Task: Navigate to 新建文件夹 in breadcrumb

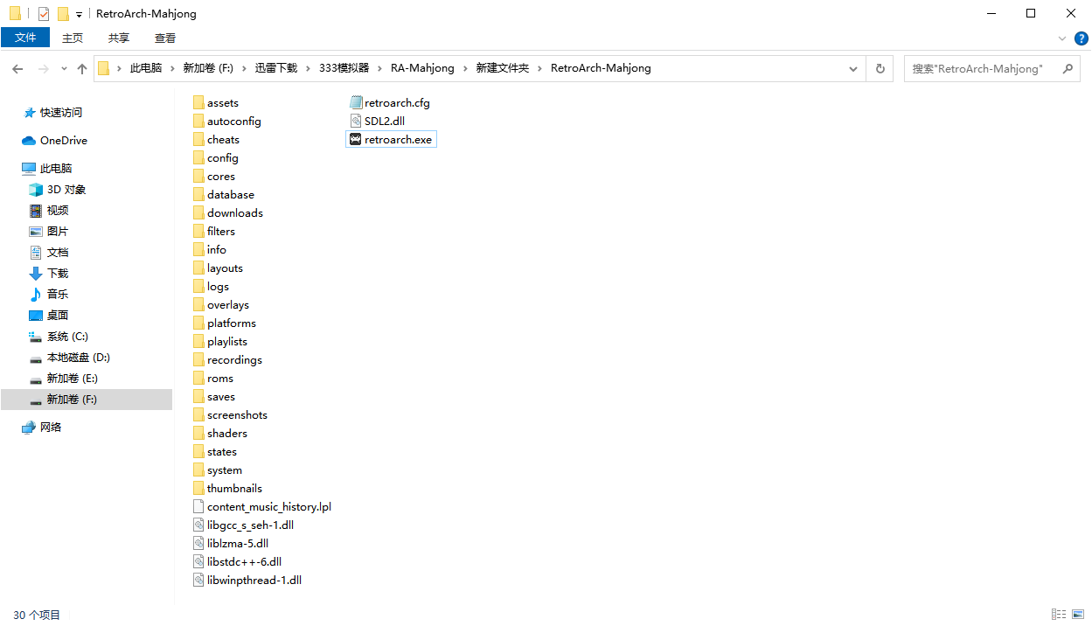Action: tap(503, 68)
